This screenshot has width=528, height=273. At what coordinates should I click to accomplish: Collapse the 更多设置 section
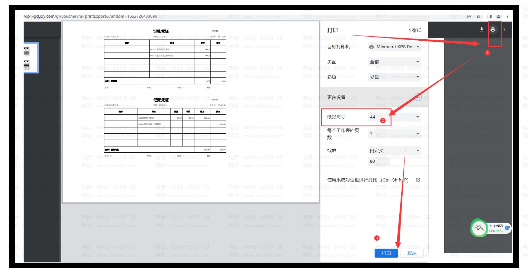click(x=418, y=97)
